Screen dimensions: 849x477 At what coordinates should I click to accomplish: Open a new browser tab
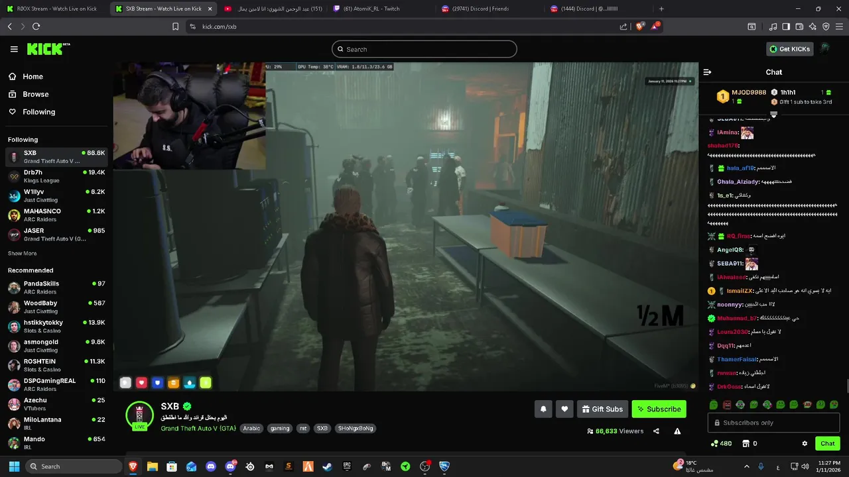[x=661, y=9]
